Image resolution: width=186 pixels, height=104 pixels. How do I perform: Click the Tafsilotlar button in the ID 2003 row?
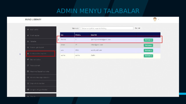coord(149,51)
